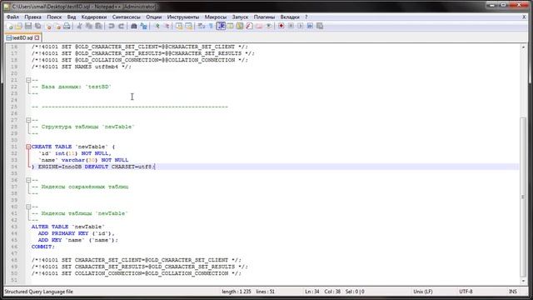This screenshot has width=533, height=300.
Task: Undo last edit arrow icon
Action: pos(111,26)
